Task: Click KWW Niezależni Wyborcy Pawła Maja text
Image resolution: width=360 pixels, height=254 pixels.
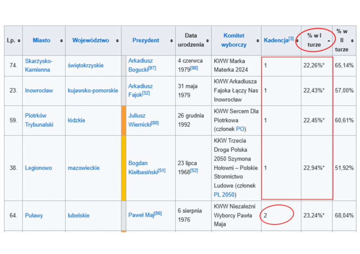Action: (x=234, y=215)
